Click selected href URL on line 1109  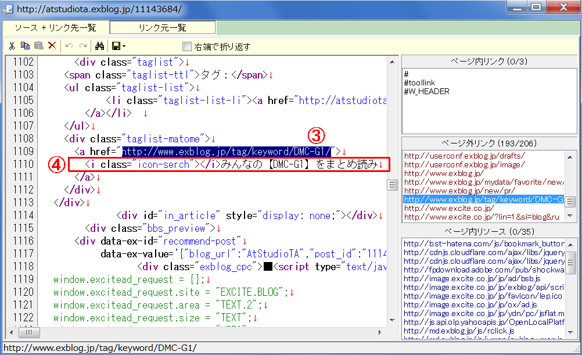(x=227, y=152)
